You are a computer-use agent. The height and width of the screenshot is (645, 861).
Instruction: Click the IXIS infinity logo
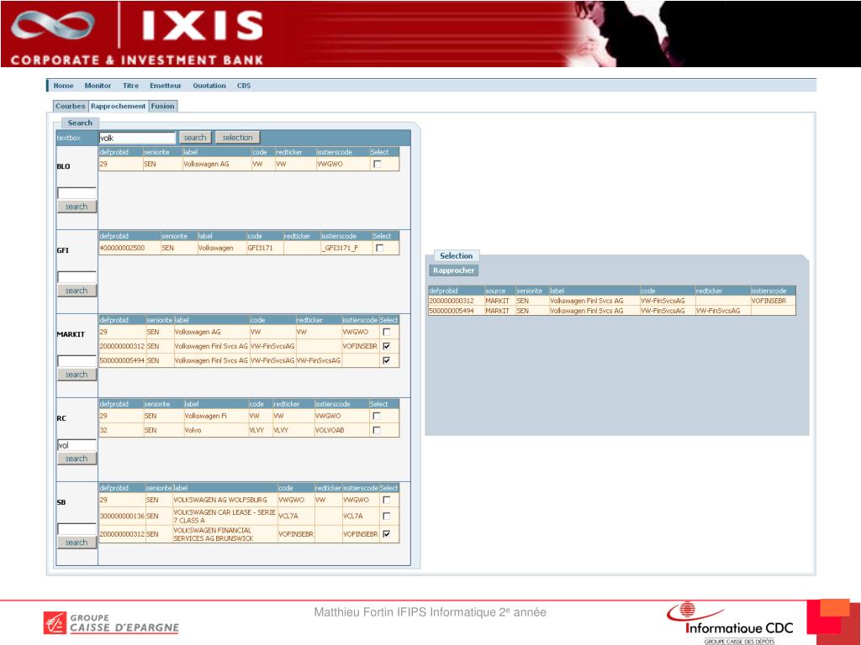[x=52, y=25]
